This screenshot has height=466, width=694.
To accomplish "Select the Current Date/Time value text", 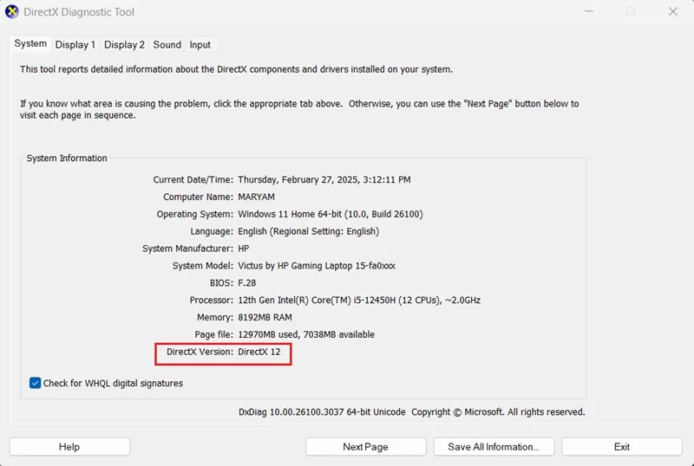I will pos(324,179).
